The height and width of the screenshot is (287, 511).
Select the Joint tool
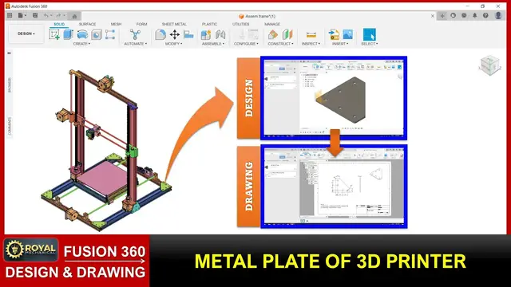(x=220, y=34)
